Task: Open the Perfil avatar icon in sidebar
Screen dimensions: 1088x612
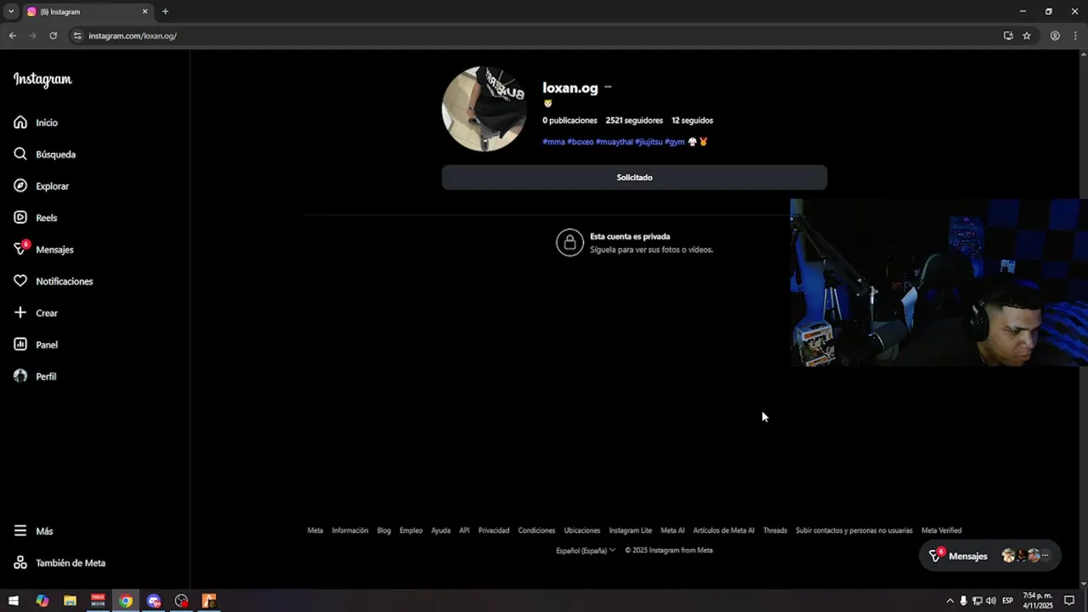Action: 20,376
